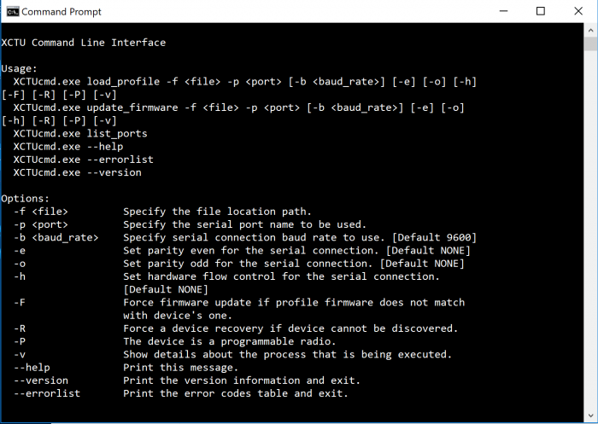Click the empty scrollbar track below thumb
Screen dimensions: 598x424
pos(591,229)
